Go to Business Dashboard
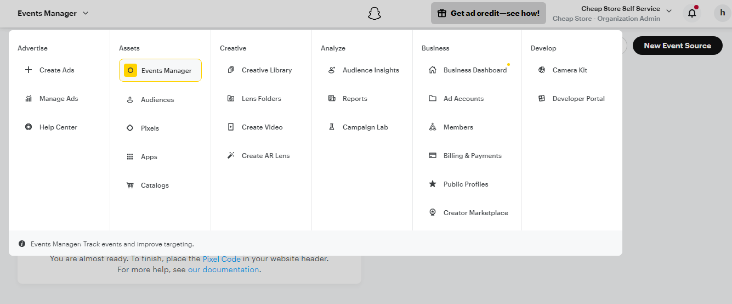The width and height of the screenshot is (732, 304). point(474,70)
